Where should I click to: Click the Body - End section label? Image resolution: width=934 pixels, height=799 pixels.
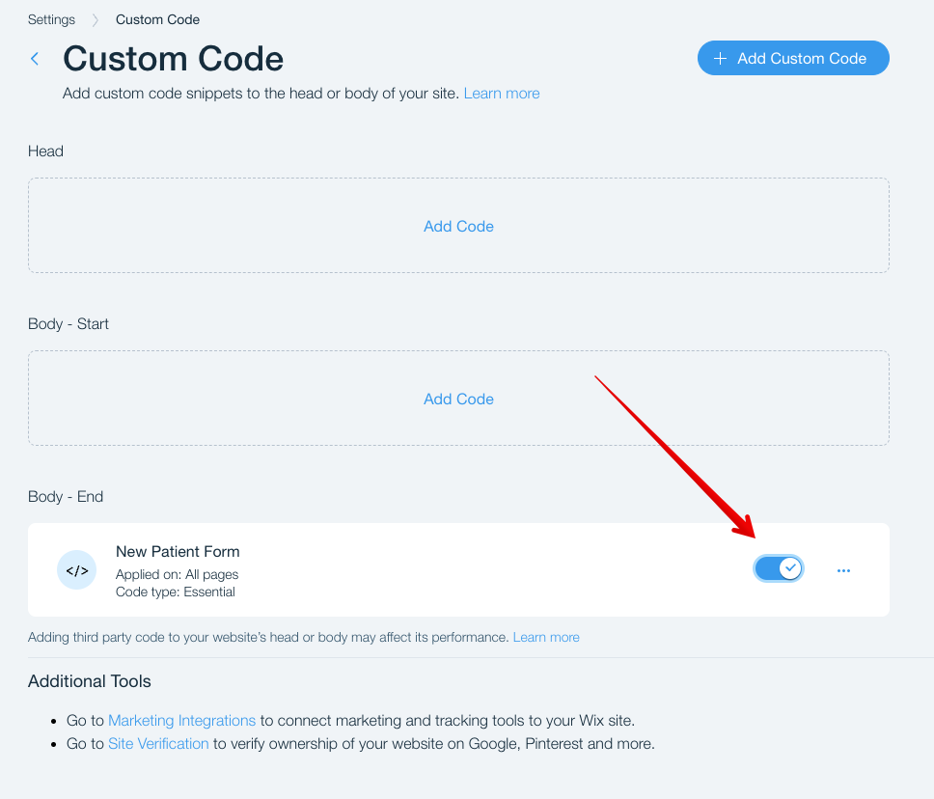click(66, 497)
